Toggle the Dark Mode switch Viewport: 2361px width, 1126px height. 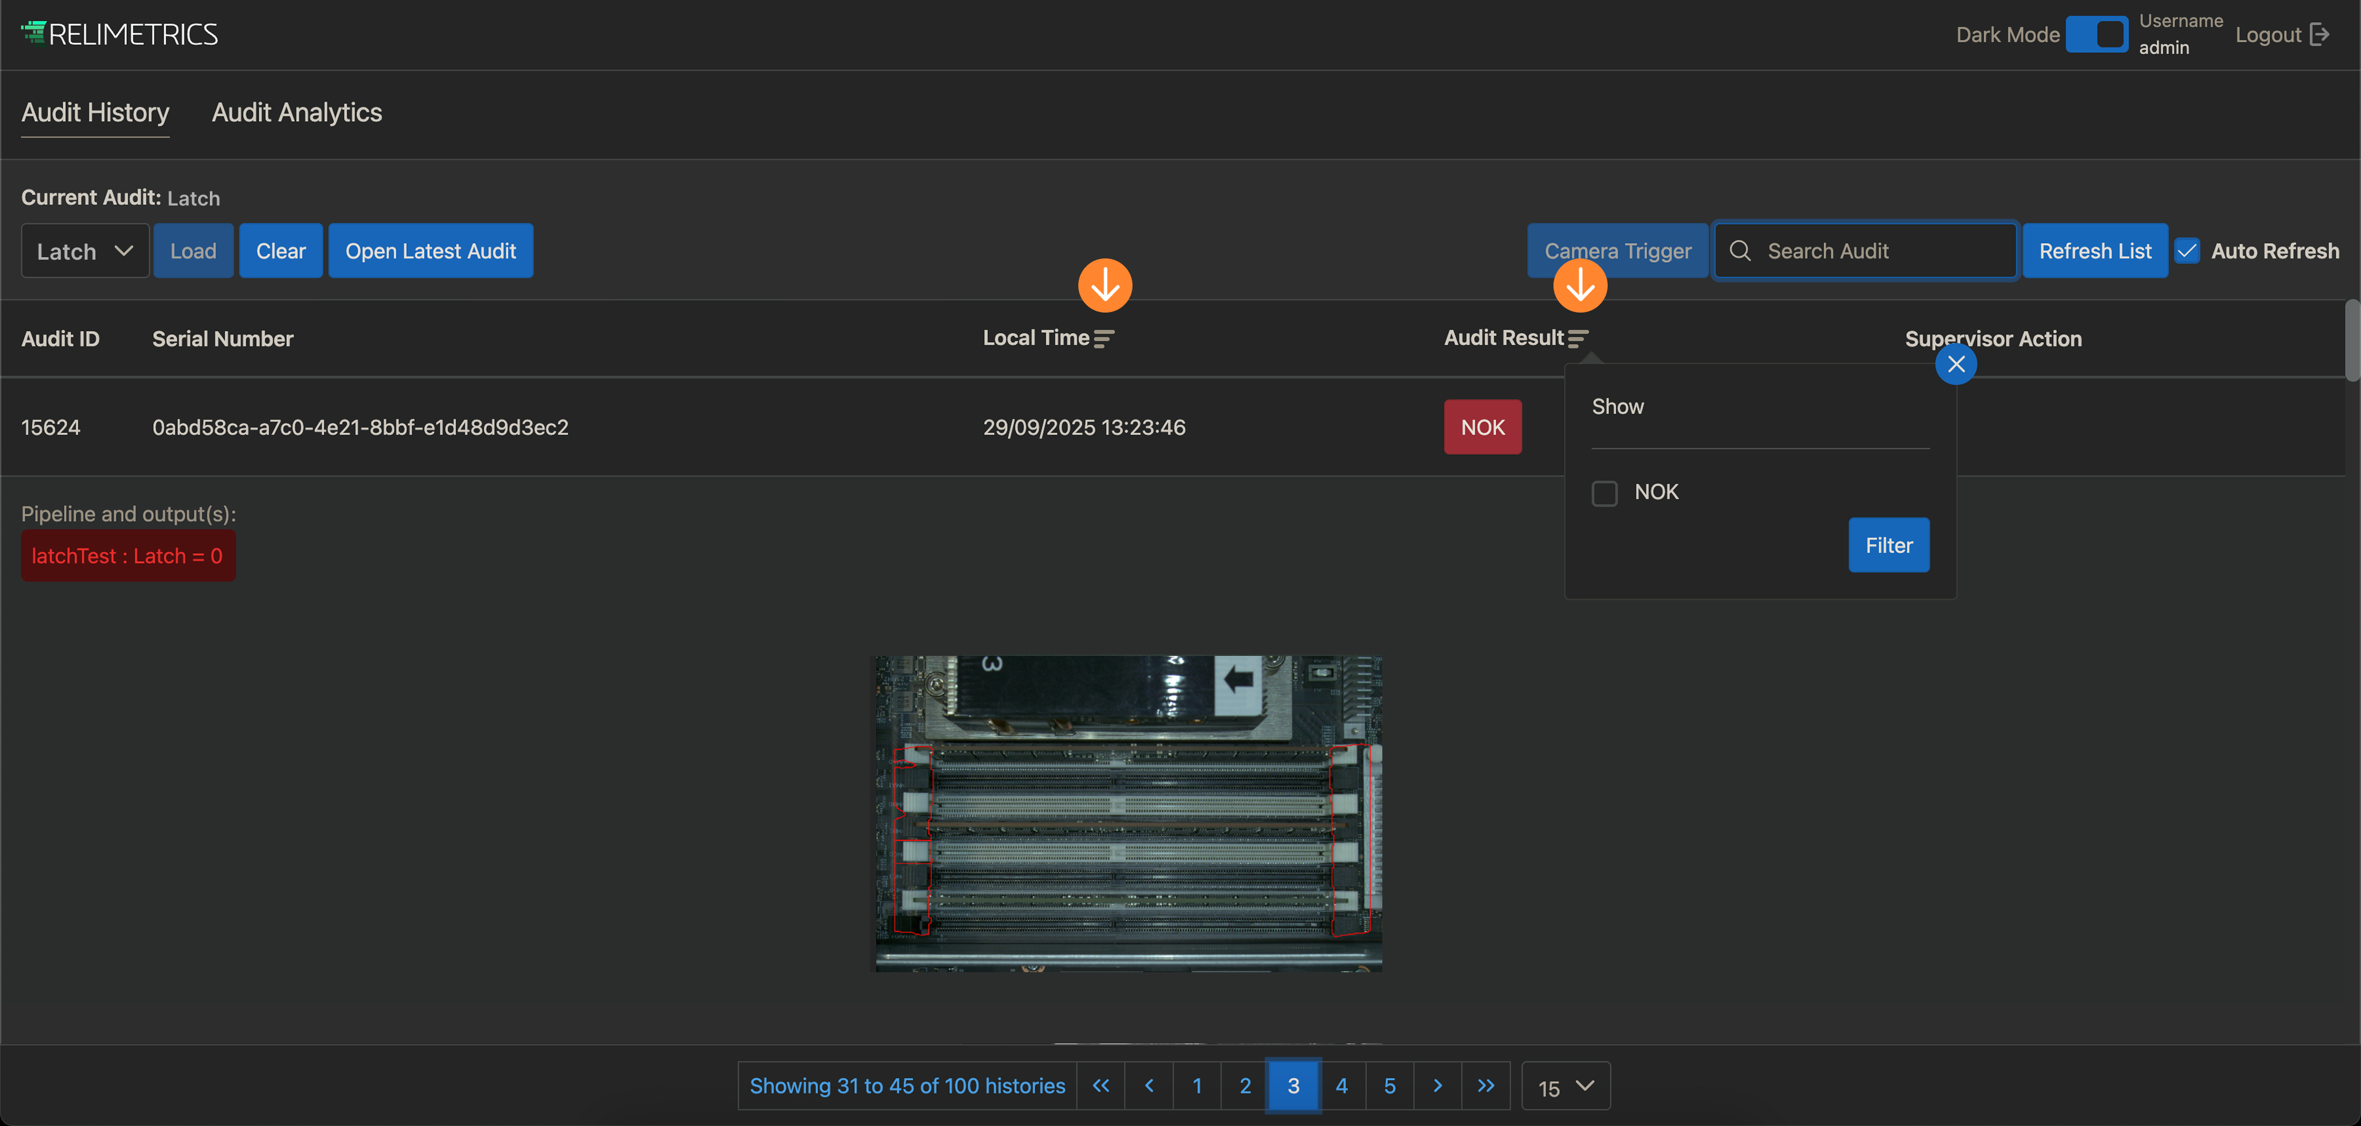click(x=2097, y=35)
